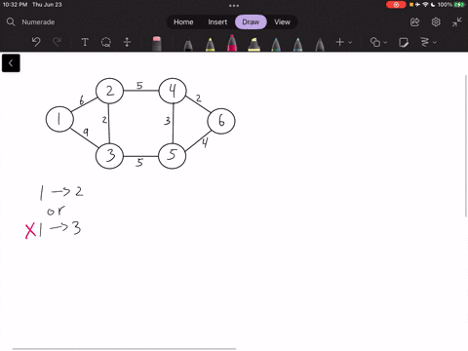
Task: Undo the last stroke
Action: 36,42
